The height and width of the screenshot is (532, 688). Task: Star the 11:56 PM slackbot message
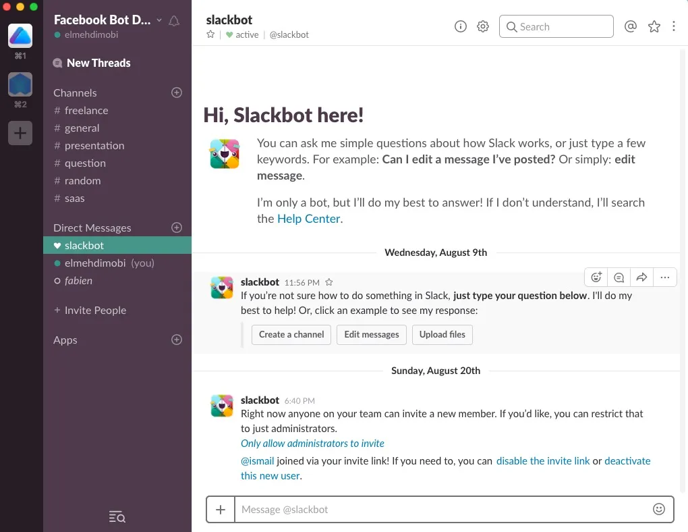pyautogui.click(x=329, y=282)
